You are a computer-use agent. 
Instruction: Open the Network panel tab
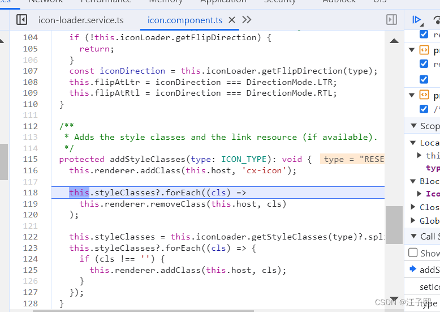pos(45,1)
